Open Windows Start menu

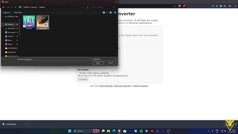point(70,131)
